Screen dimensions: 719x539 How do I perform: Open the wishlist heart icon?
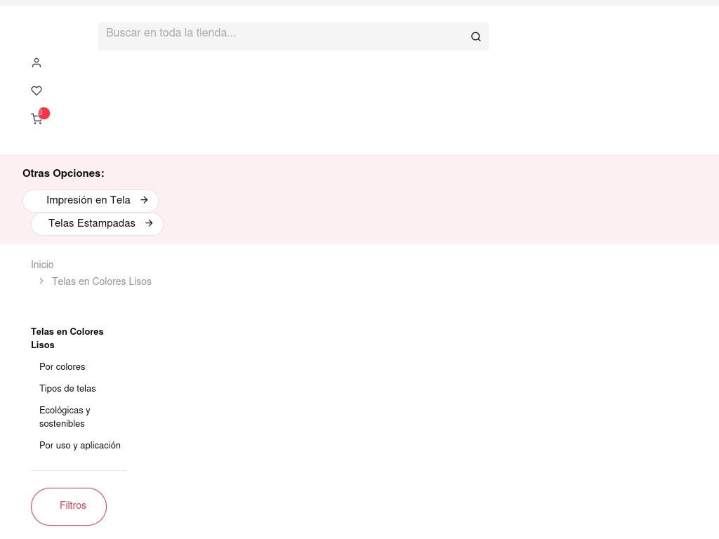click(37, 91)
